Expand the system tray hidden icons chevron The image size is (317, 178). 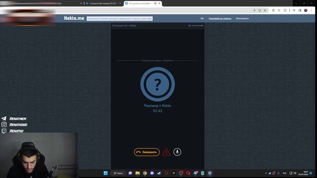click(265, 173)
